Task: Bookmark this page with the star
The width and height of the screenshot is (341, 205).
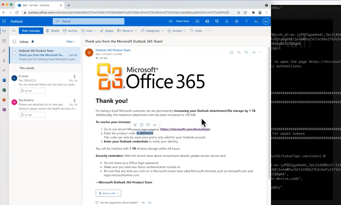Action: point(245,12)
